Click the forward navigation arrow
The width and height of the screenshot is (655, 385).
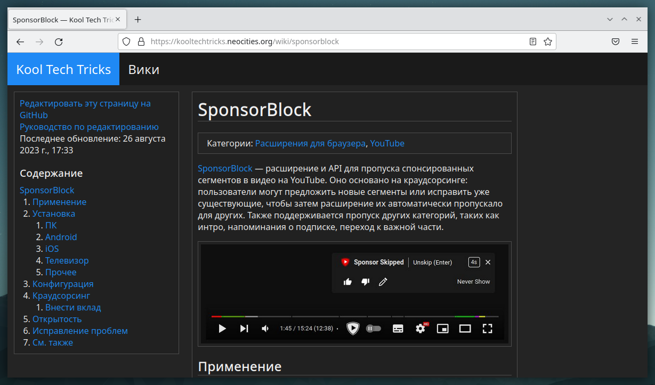[39, 42]
